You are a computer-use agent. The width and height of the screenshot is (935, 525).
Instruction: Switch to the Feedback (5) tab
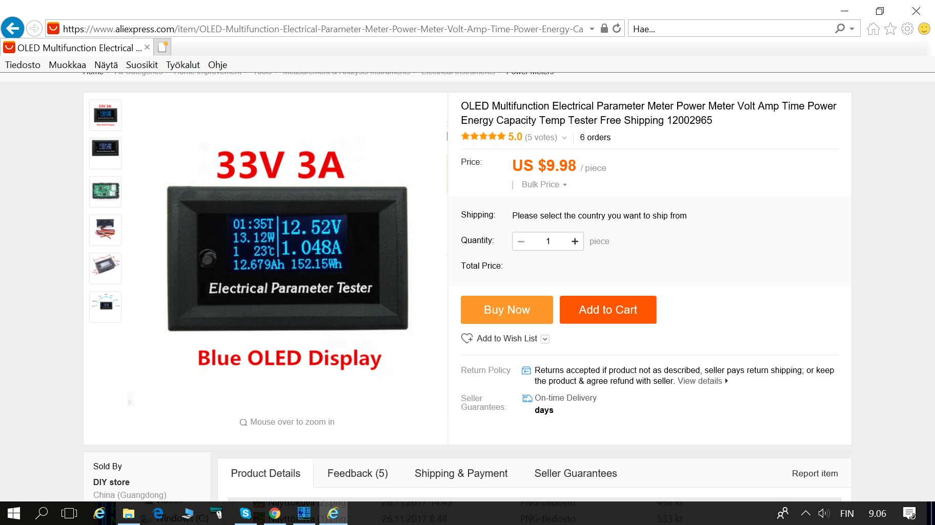pyautogui.click(x=357, y=473)
